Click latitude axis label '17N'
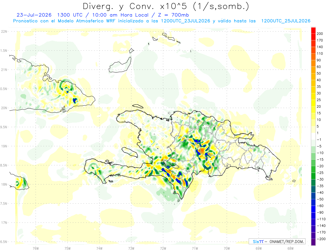This screenshot has width=326, height=252. pyautogui.click(x=4, y=223)
